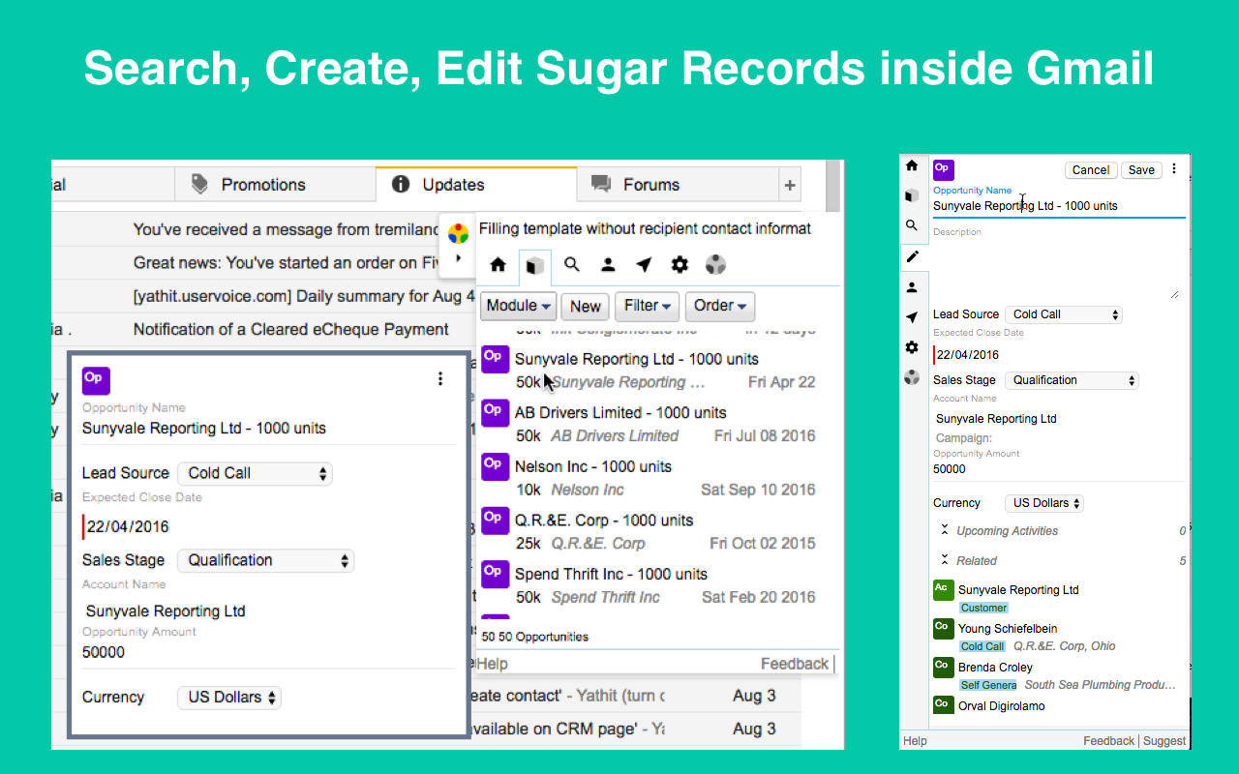Click the Op badge in the right edit panel
The height and width of the screenshot is (774, 1239).
pos(943,170)
